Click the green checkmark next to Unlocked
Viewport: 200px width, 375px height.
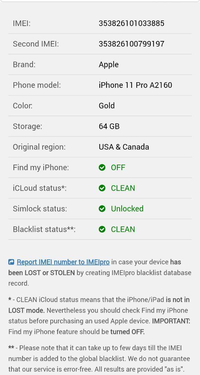pos(102,209)
